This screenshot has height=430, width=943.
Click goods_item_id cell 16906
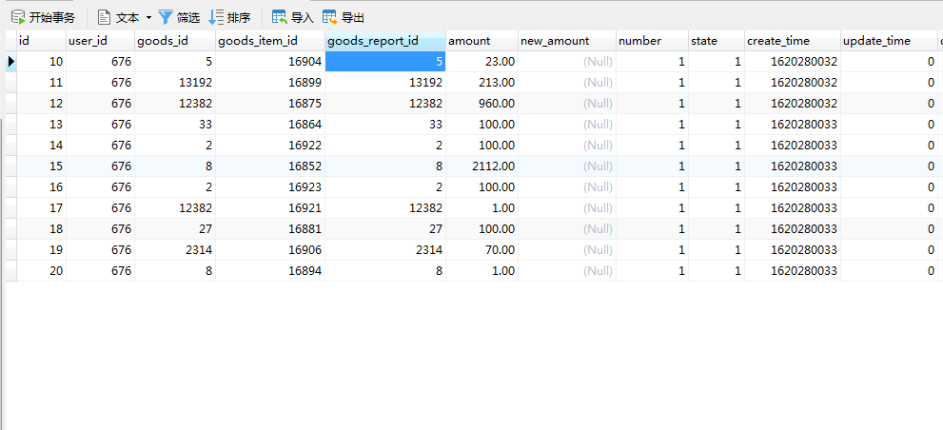pyautogui.click(x=270, y=249)
